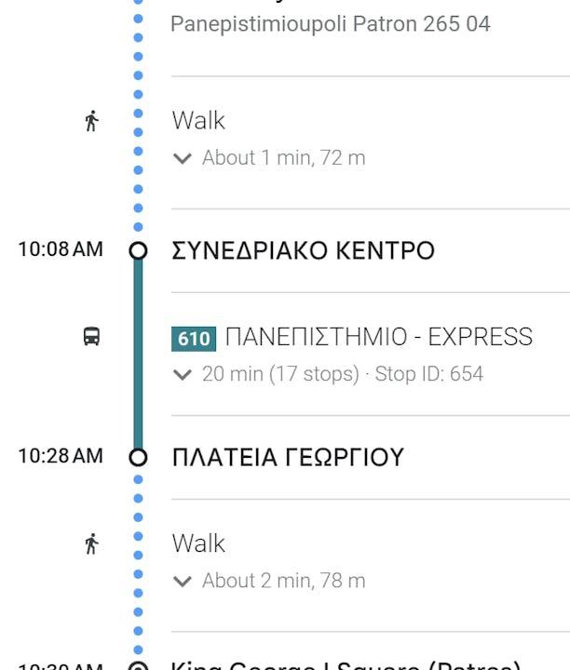This screenshot has width=570, height=670.
Task: Click the bus icon beside route 610
Action: [x=91, y=337]
